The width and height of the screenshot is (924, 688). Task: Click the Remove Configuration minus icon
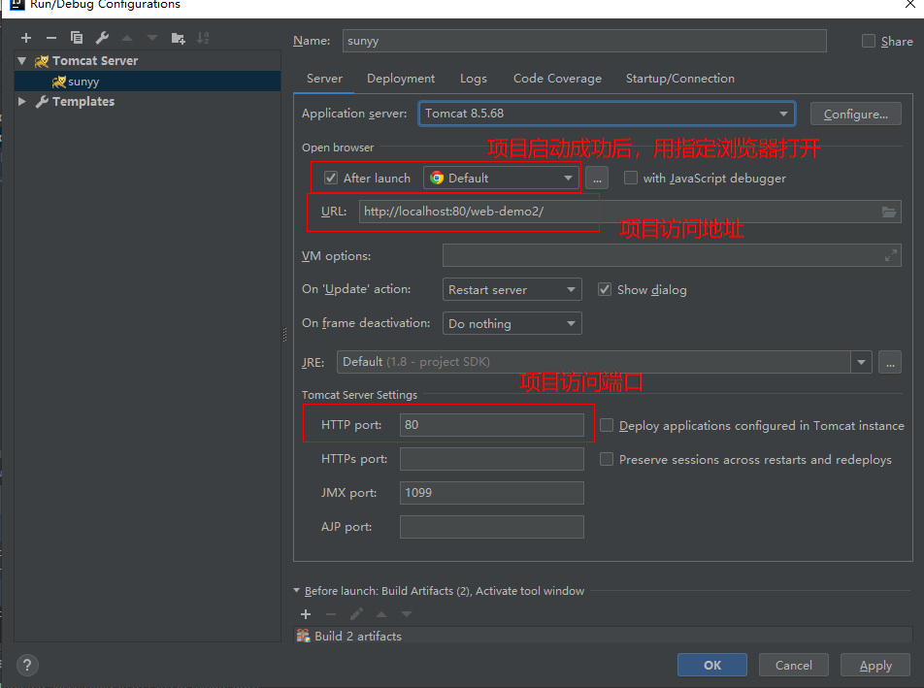(x=51, y=38)
